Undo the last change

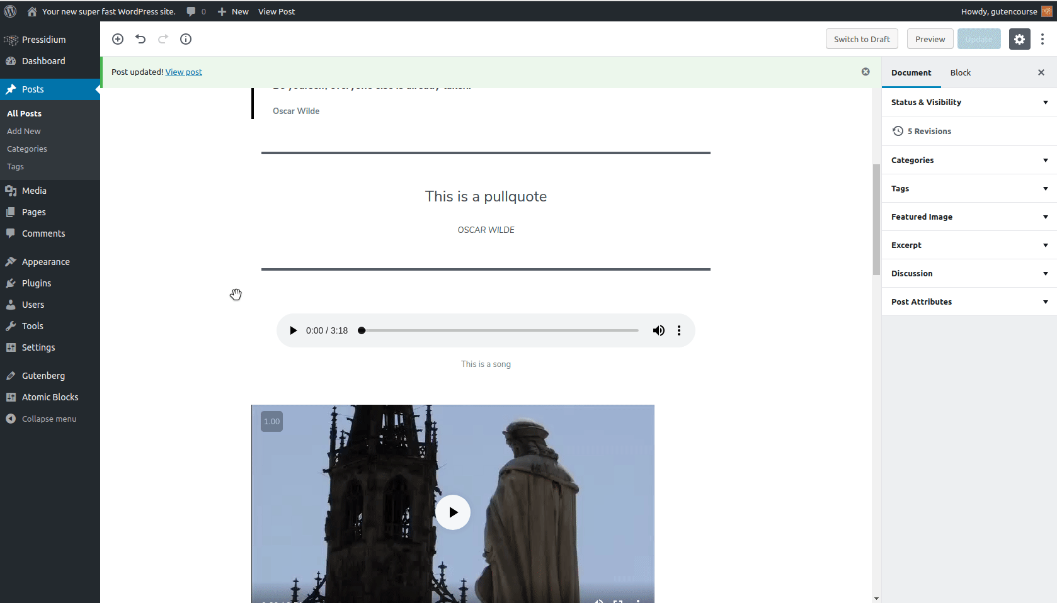point(140,39)
